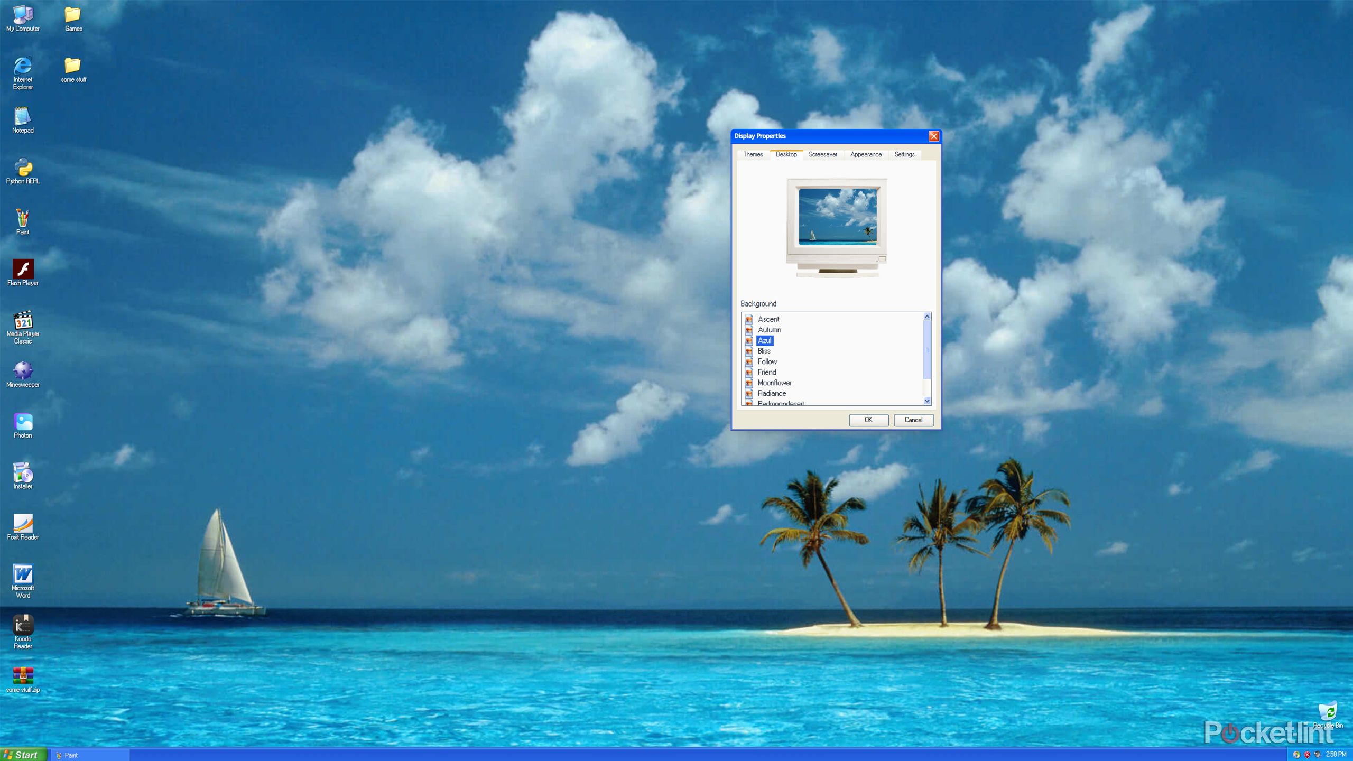Choose the Autumn background
The height and width of the screenshot is (761, 1353).
tap(769, 330)
